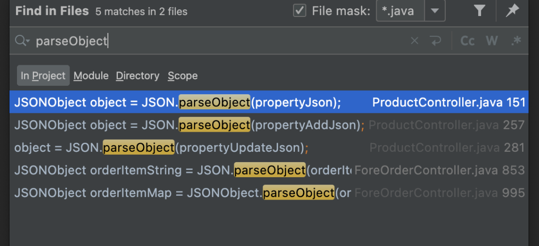Pin the Find in Files window
Screen dimensions: 539x246
tap(512, 11)
